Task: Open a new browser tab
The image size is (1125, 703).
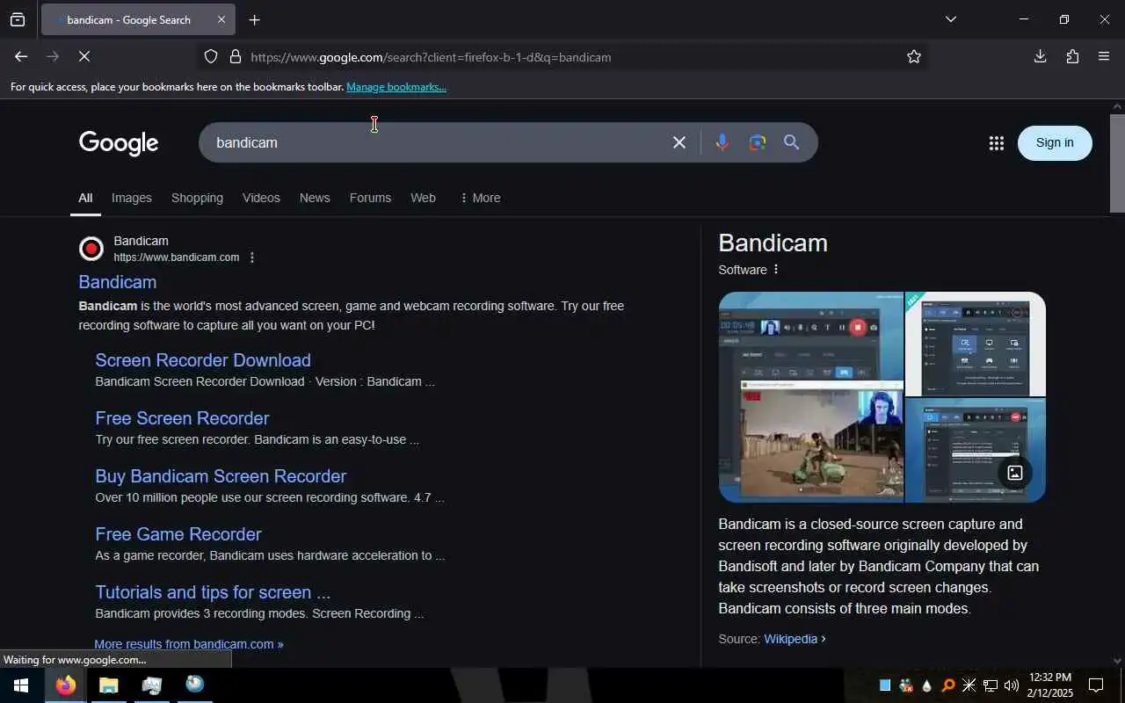Action: [254, 19]
